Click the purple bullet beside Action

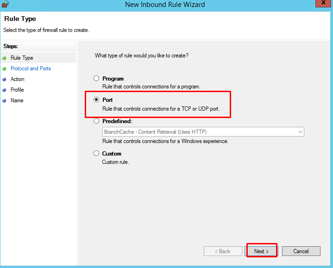4,79
